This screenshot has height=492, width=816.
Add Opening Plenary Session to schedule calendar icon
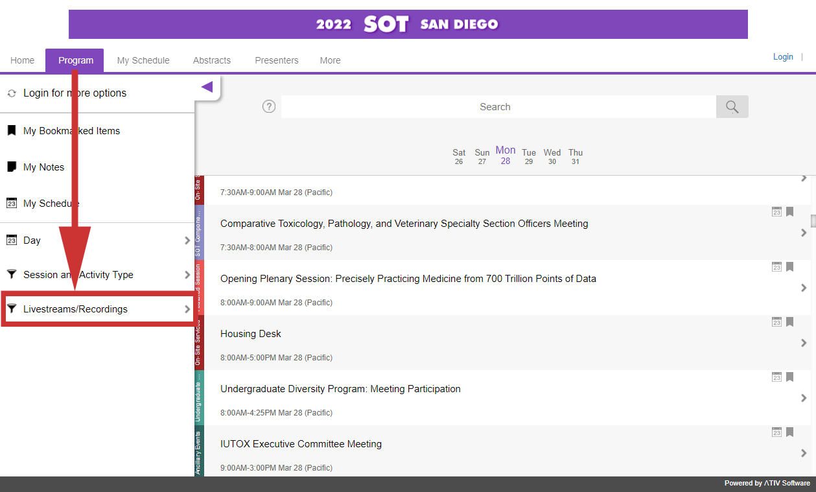point(776,267)
